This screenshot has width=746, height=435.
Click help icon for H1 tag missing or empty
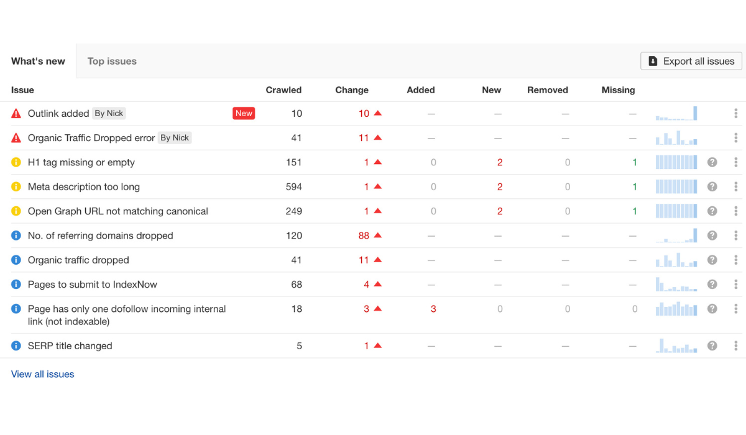click(712, 162)
